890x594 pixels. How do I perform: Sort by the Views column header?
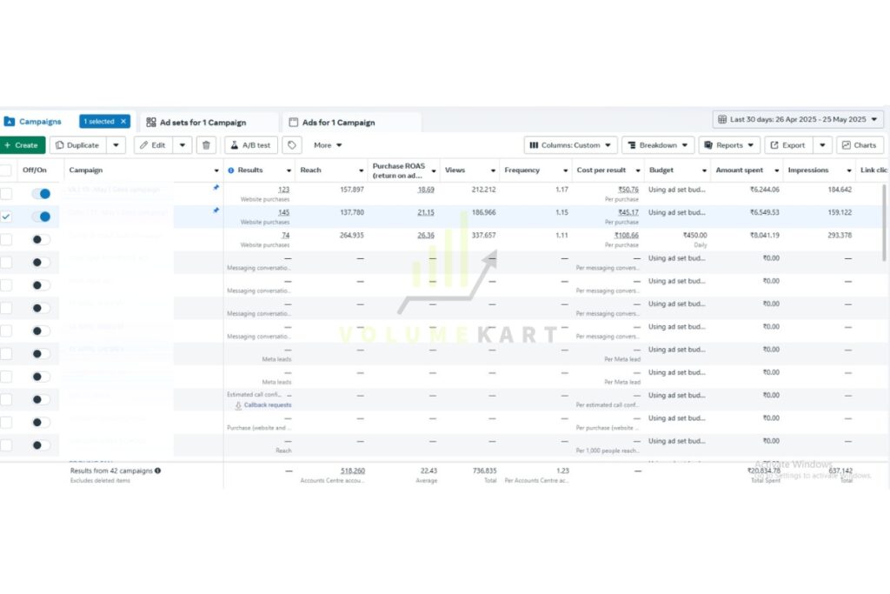tap(455, 170)
